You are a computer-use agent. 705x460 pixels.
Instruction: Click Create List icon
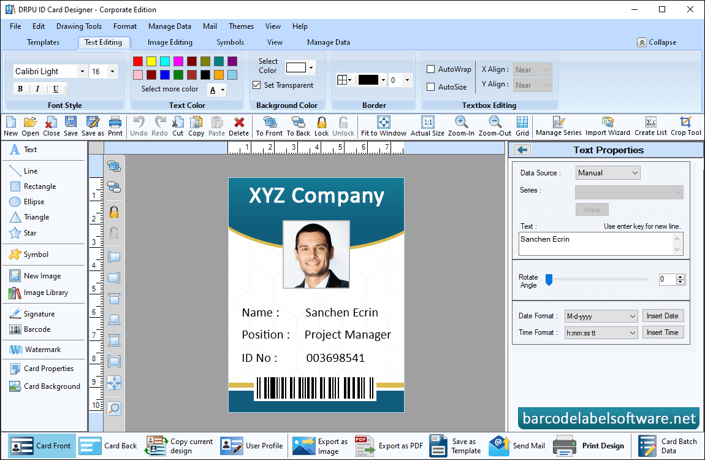point(650,126)
